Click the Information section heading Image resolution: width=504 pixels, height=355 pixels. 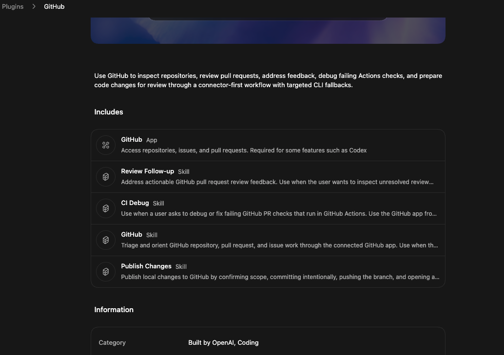click(114, 310)
